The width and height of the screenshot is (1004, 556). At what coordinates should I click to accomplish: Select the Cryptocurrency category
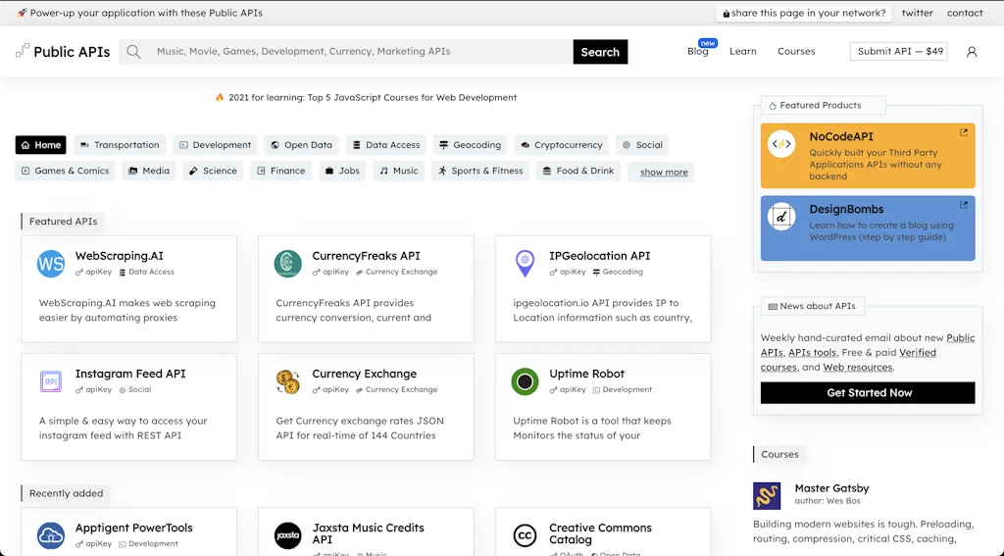click(562, 145)
